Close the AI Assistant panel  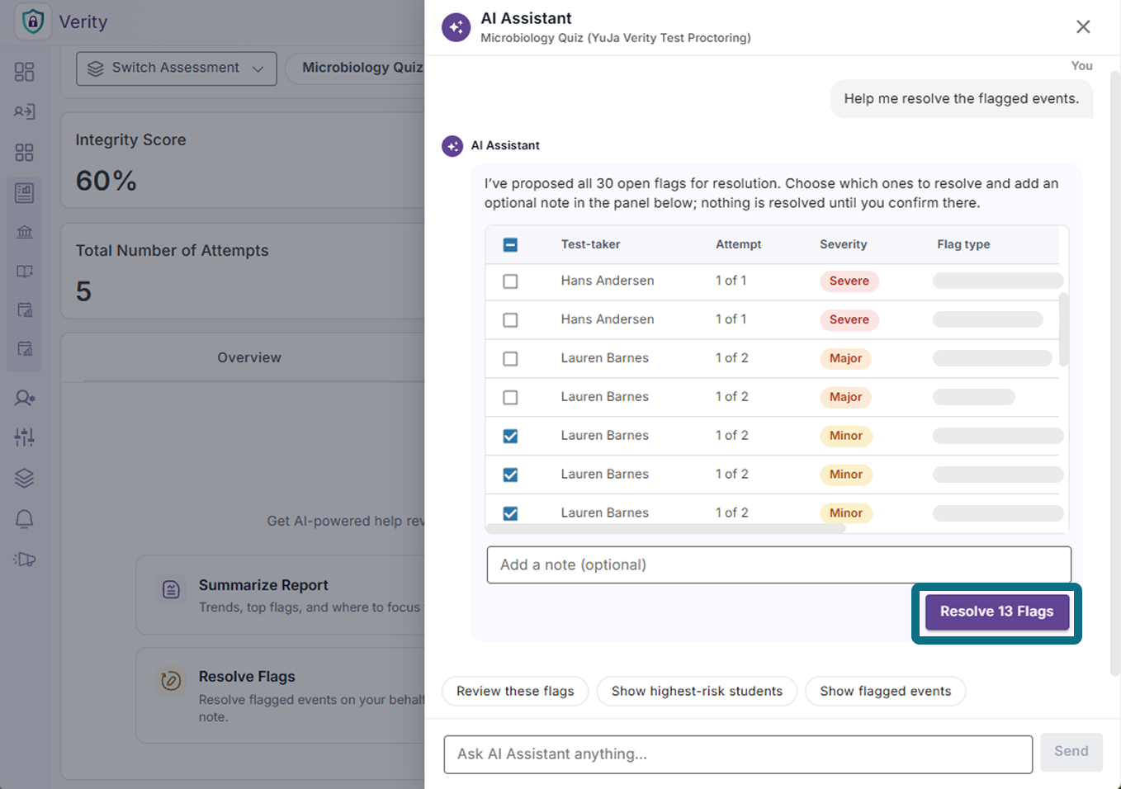1083,27
